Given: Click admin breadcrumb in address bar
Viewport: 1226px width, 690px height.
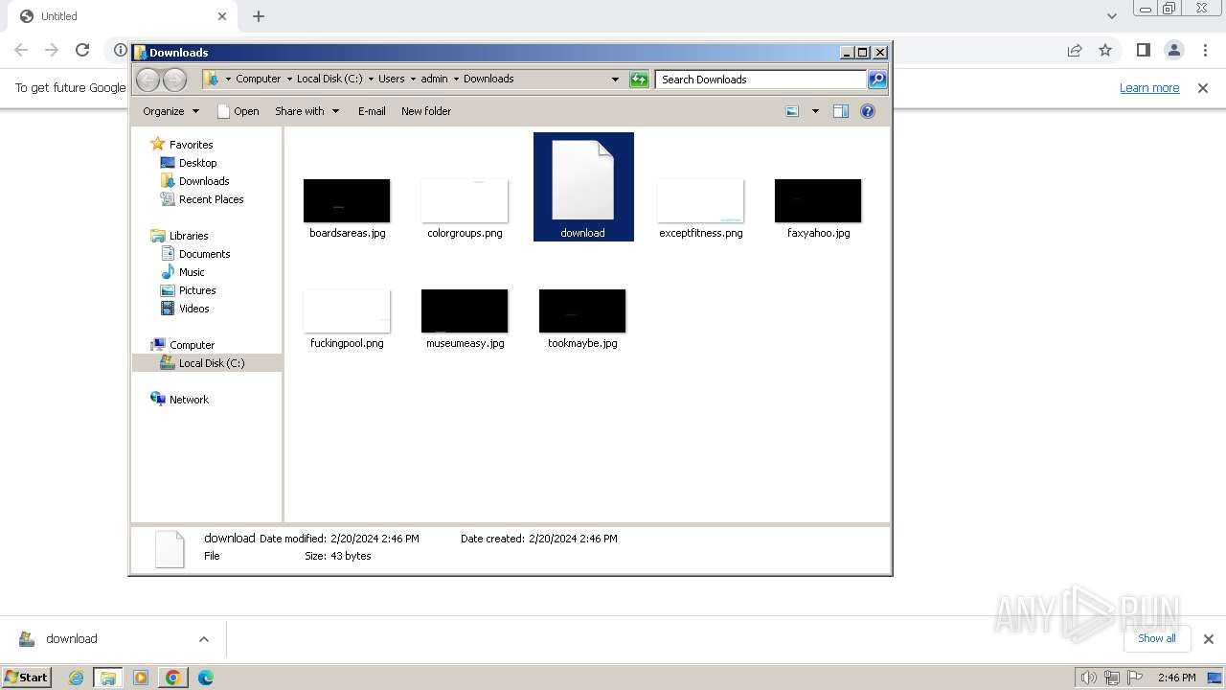Looking at the screenshot, I should coord(434,80).
